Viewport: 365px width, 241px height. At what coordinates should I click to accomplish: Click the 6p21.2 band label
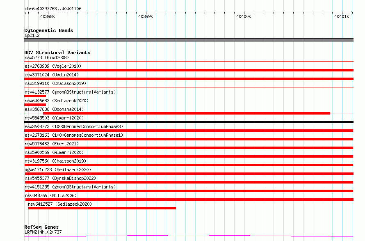click(x=32, y=35)
